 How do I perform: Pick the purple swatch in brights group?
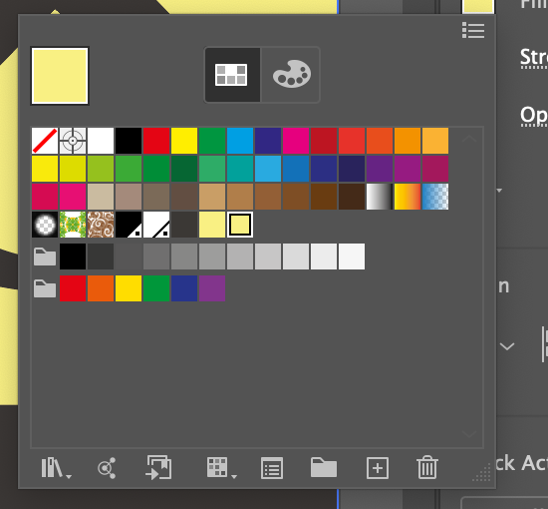tap(212, 288)
